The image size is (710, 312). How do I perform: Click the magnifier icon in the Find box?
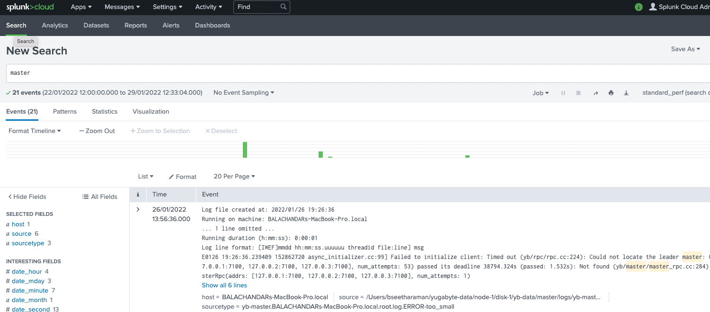(283, 7)
